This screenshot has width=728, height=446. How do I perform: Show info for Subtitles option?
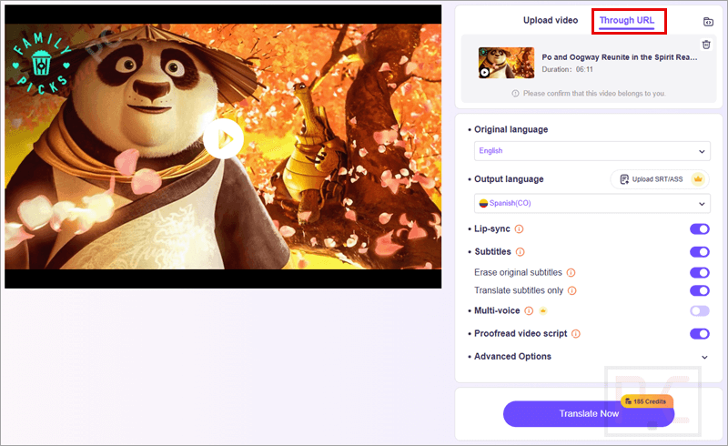pyautogui.click(x=520, y=252)
